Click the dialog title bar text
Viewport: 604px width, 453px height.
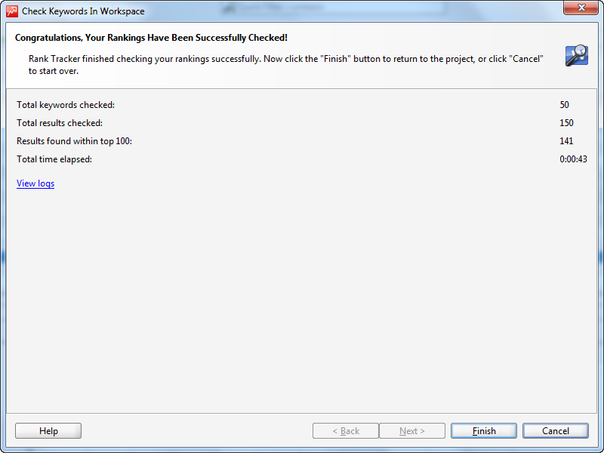83,11
